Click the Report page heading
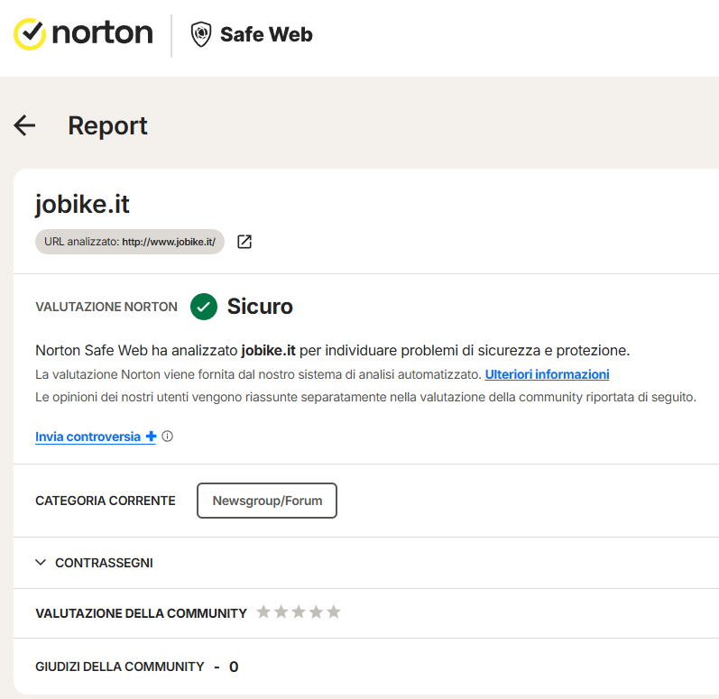 107,125
